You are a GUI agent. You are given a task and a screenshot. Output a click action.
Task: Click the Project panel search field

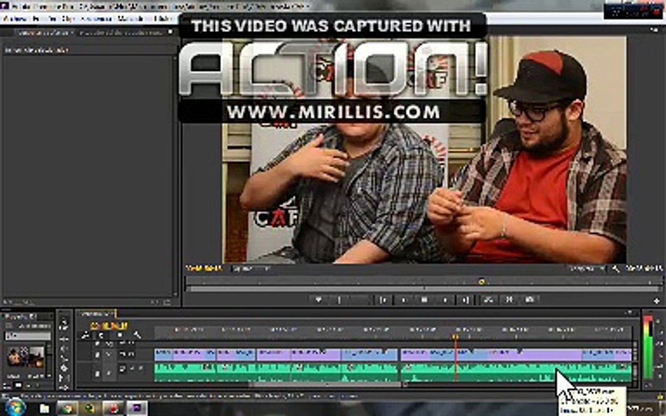point(28,336)
